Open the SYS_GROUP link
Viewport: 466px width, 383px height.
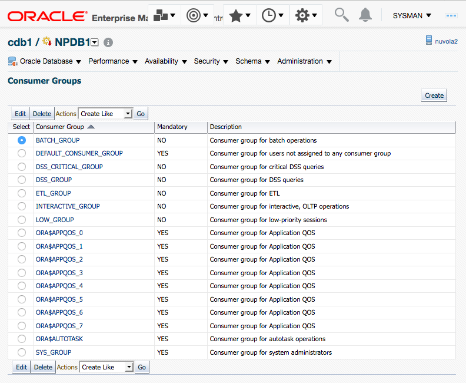click(x=54, y=352)
